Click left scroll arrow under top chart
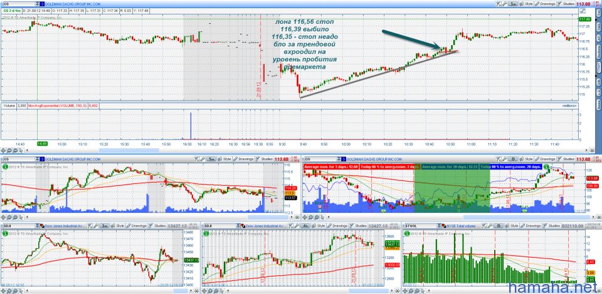This screenshot has height=294, width=602. pyautogui.click(x=27, y=151)
